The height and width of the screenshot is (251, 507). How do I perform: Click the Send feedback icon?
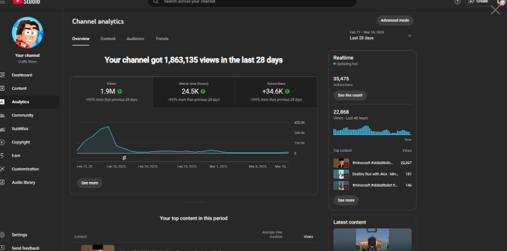2,248
